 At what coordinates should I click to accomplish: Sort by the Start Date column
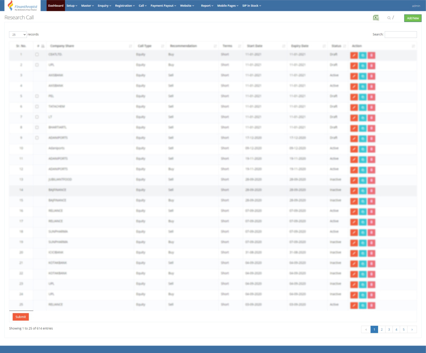click(264, 46)
